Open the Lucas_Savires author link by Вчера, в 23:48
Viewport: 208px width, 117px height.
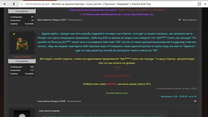pyautogui.click(x=44, y=101)
